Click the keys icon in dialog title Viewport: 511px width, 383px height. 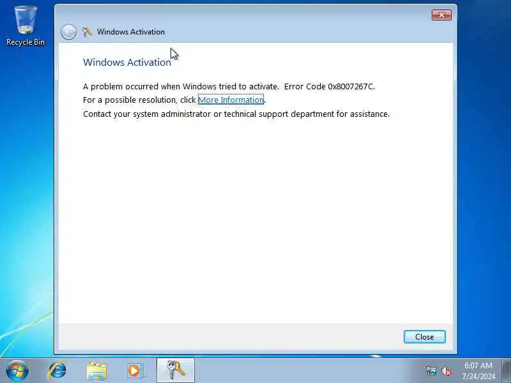tap(87, 31)
